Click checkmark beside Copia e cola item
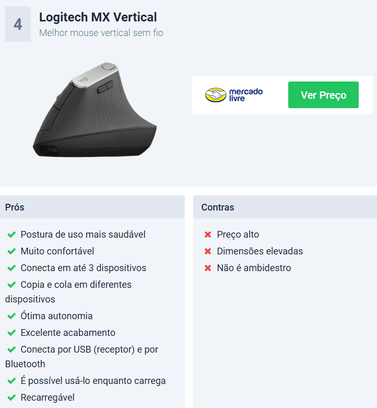This screenshot has width=377, height=408. coord(11,284)
